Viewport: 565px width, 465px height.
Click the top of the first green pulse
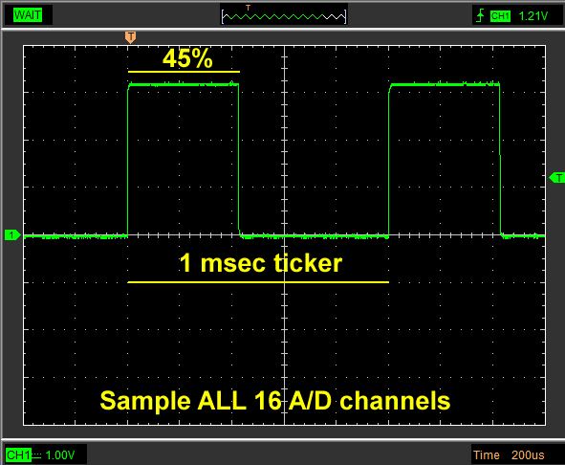point(183,85)
